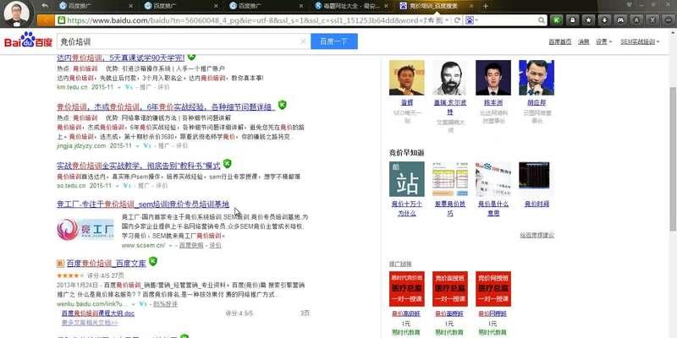Expand the small arrow after km.tedu.cn 2015-11
Image resolution: width=677 pixels, height=338 pixels.
[118, 87]
